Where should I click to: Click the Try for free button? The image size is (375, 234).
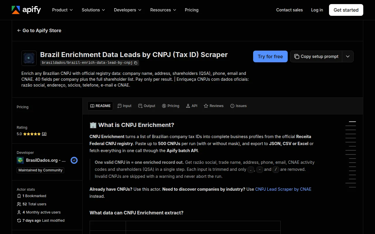270,56
